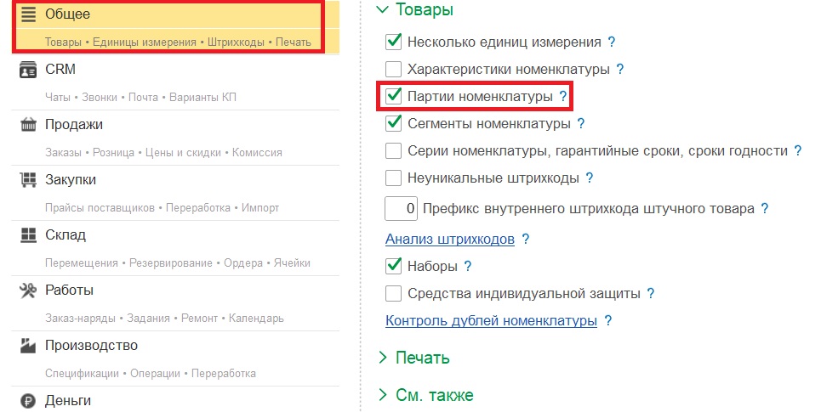
Task: Click the Работы tools icon
Action: pos(28,291)
